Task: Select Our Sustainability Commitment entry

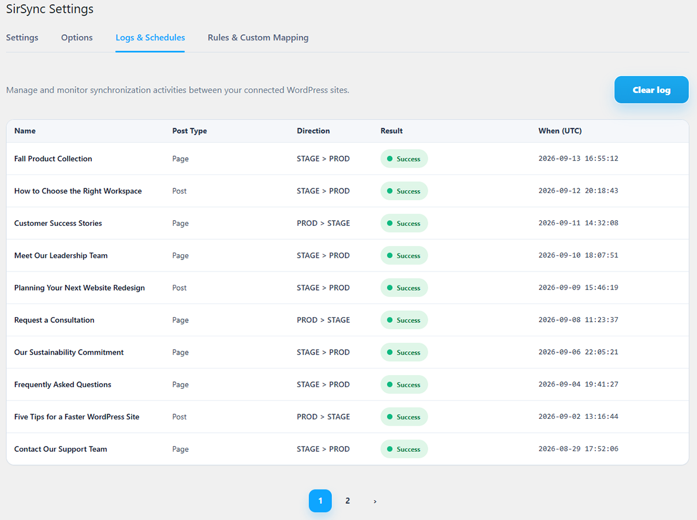Action: point(69,353)
